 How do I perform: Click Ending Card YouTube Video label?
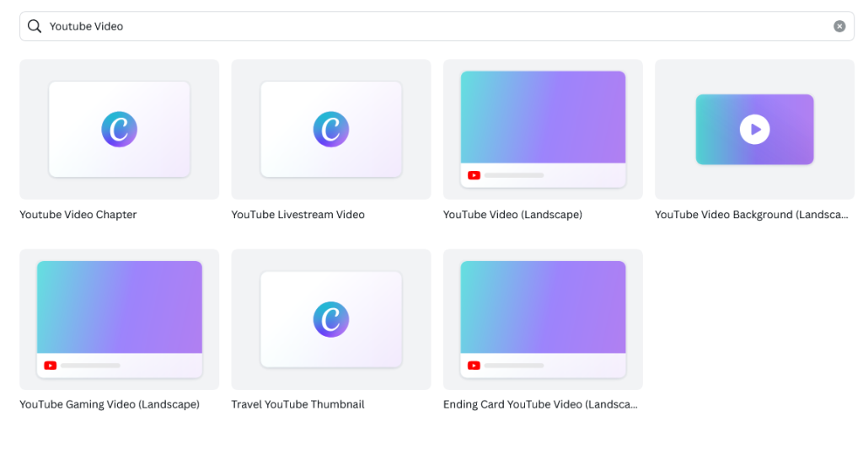click(x=540, y=404)
